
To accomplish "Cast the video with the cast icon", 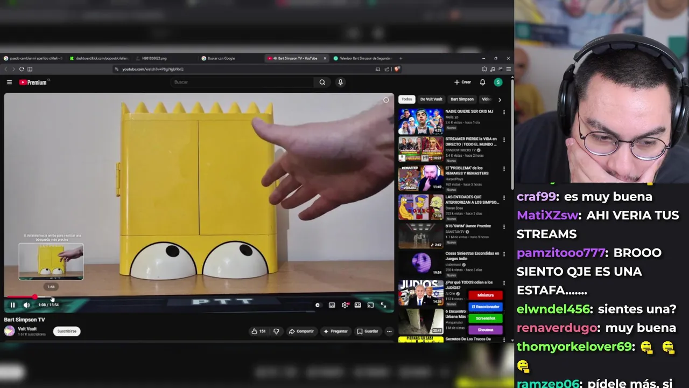I will [x=370, y=305].
